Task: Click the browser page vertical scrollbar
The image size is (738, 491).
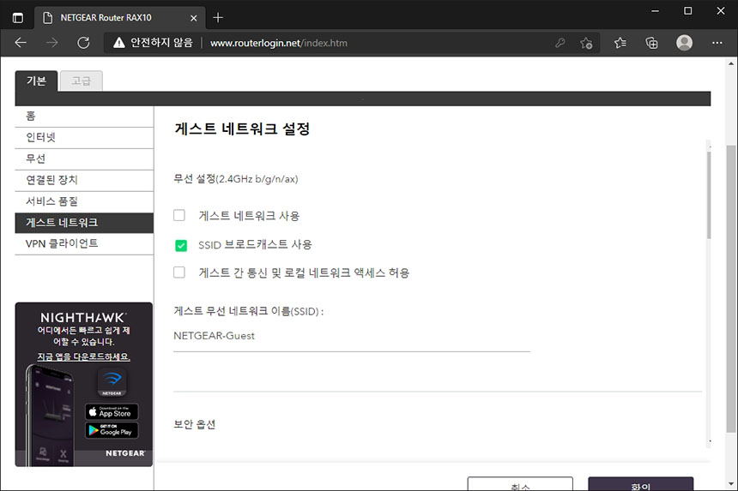Action: tap(731, 289)
